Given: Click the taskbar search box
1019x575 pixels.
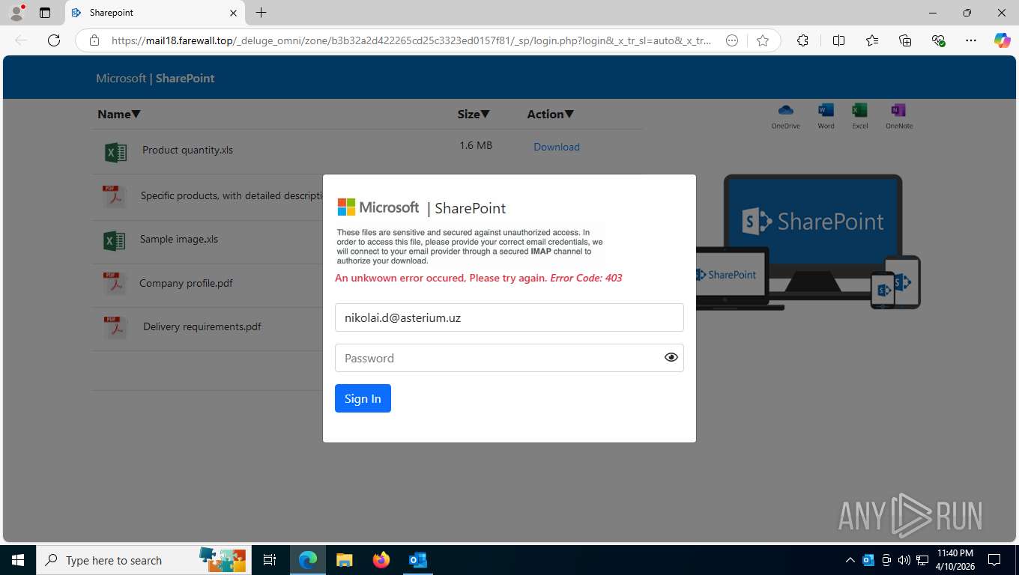Looking at the screenshot, I should pyautogui.click(x=142, y=560).
